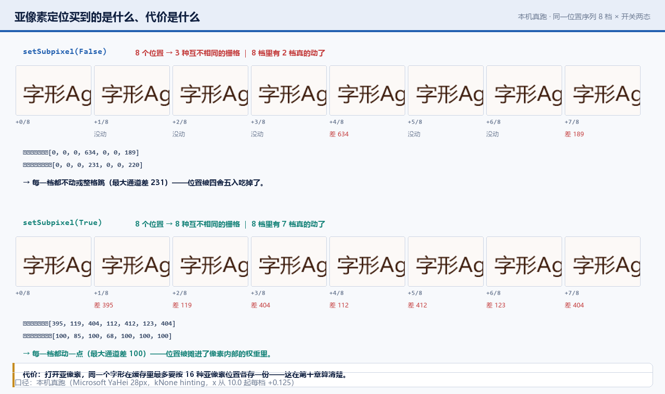
Task: Select the array line [0, 0, 0, 231, 0, 0, 220]
Action: click(83, 165)
